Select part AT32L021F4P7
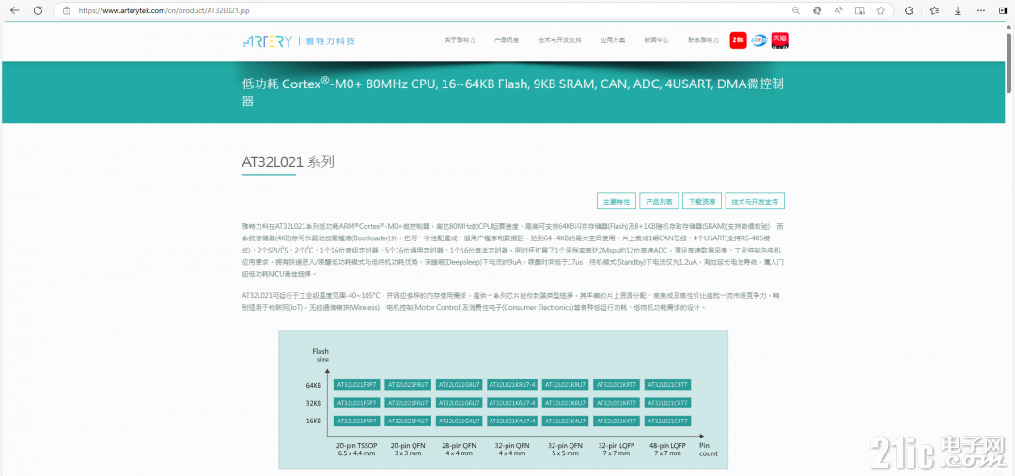Image resolution: width=1015 pixels, height=476 pixels. tap(357, 421)
